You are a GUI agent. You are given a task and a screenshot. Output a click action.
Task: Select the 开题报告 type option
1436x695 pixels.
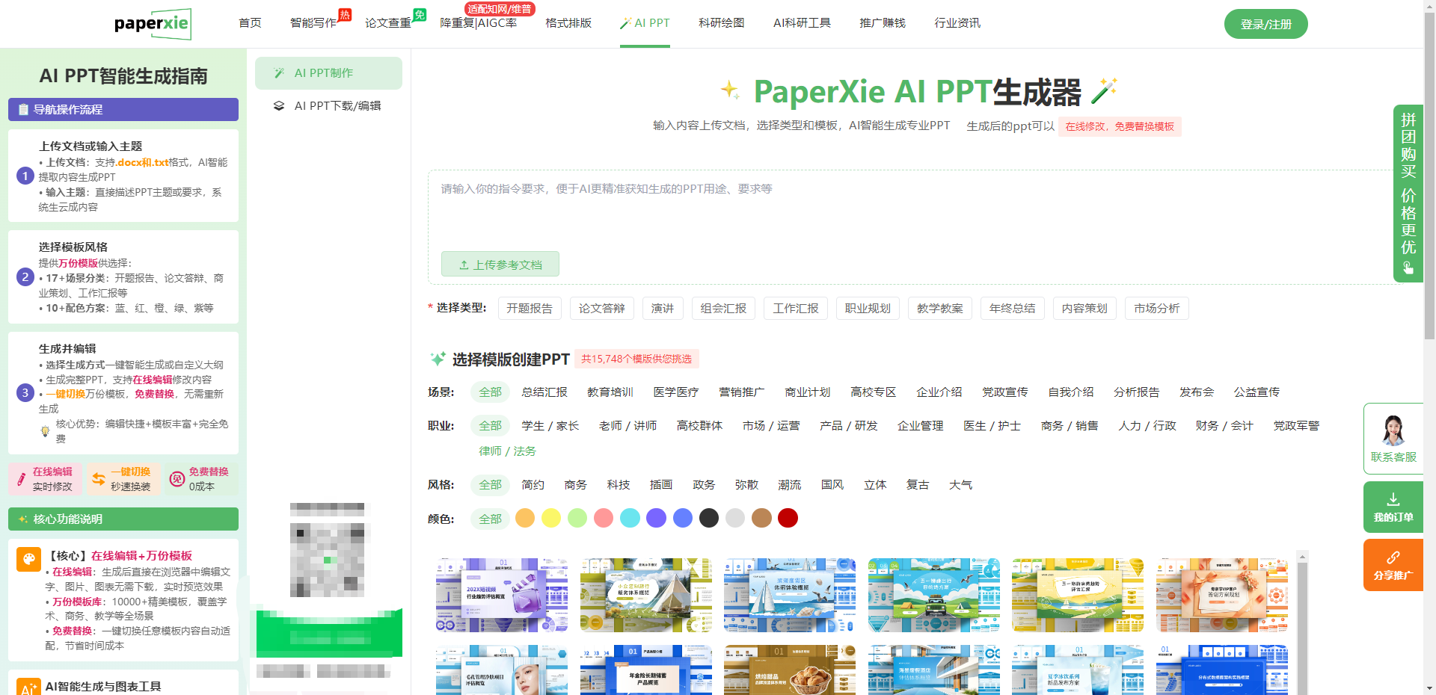(529, 309)
